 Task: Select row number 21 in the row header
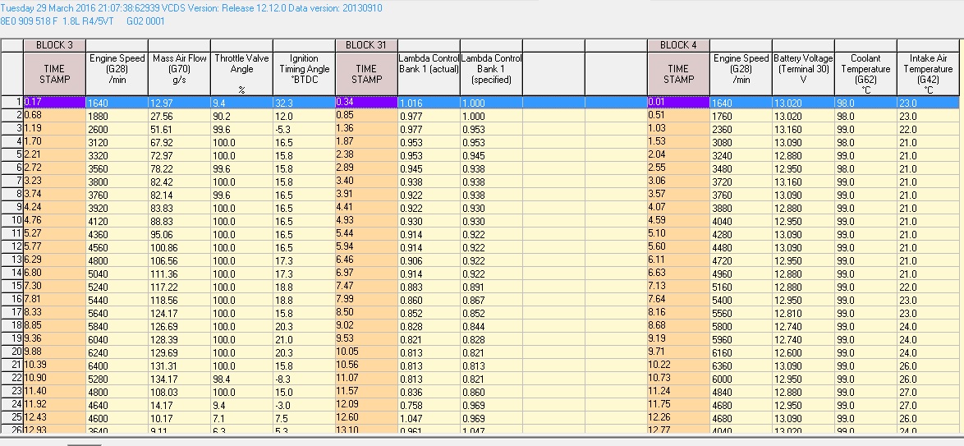coord(12,365)
